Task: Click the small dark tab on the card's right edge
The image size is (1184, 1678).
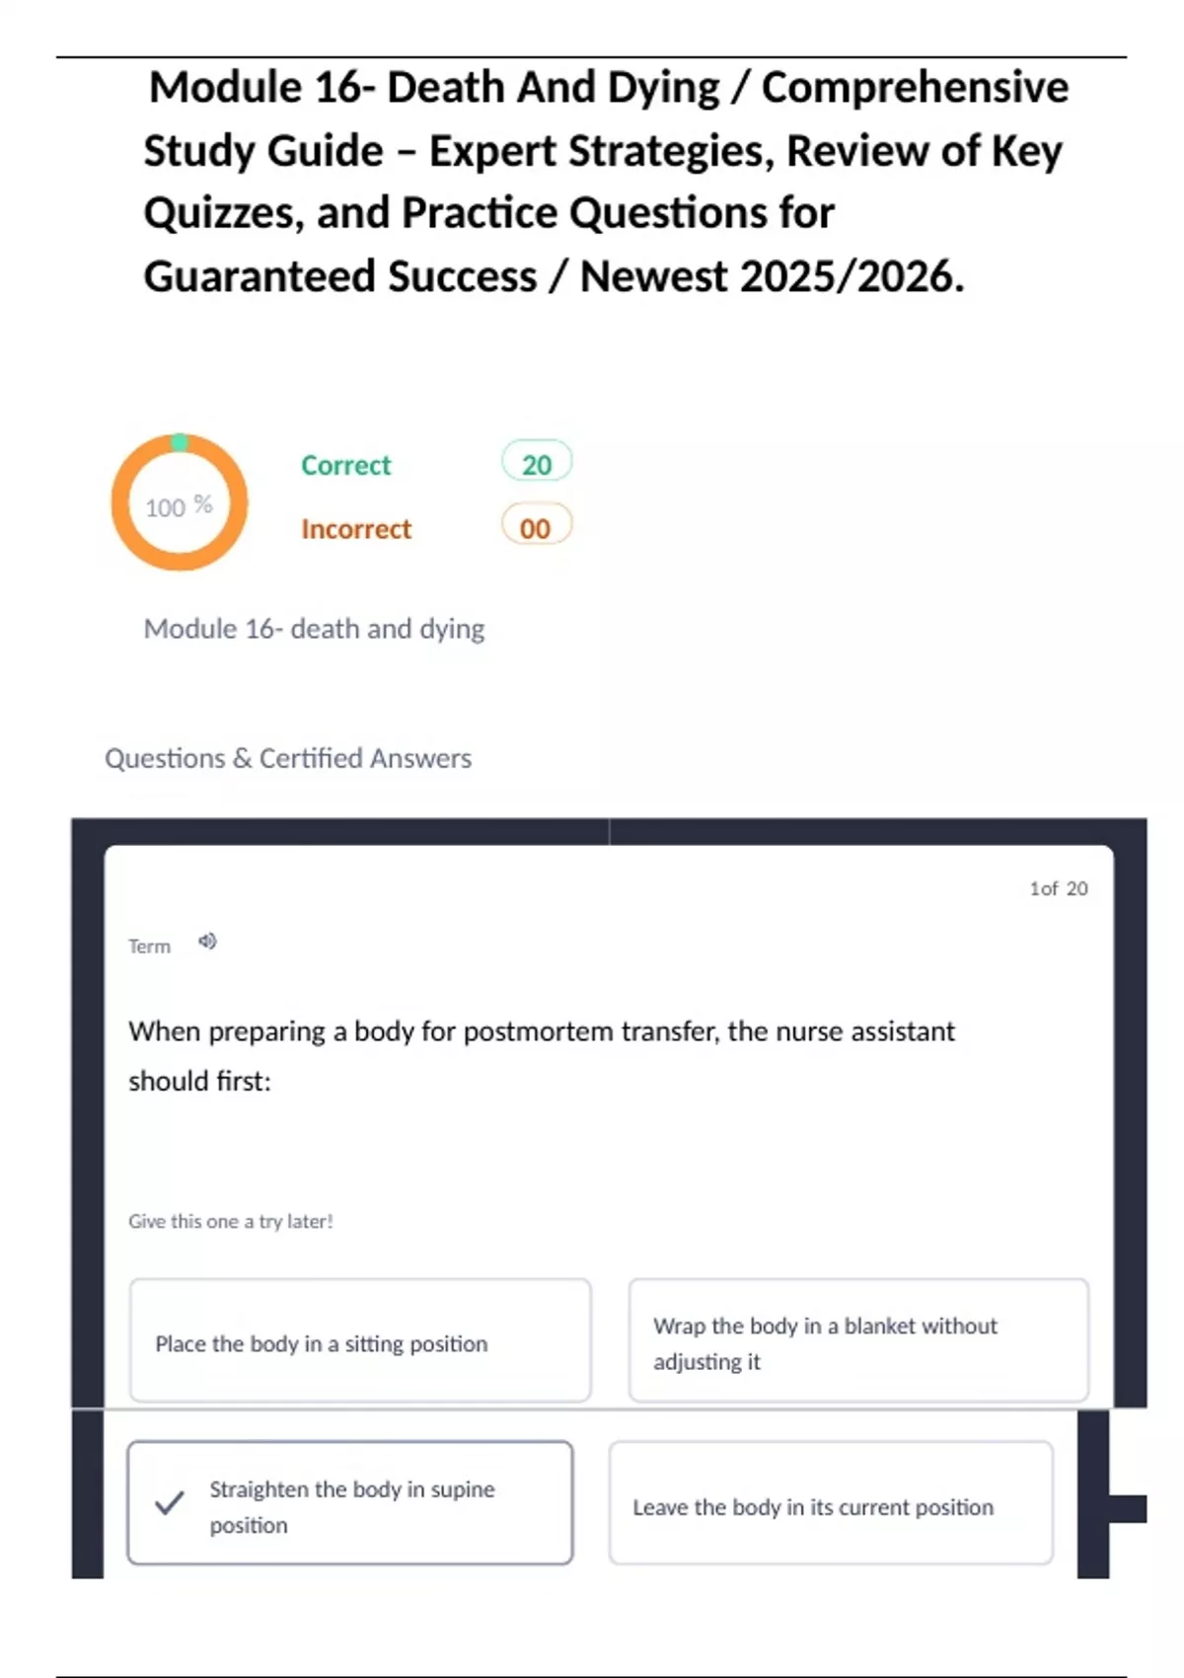Action: (1127, 1508)
